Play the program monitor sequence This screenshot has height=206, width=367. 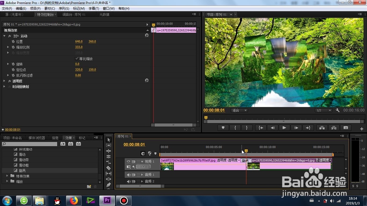point(284,128)
